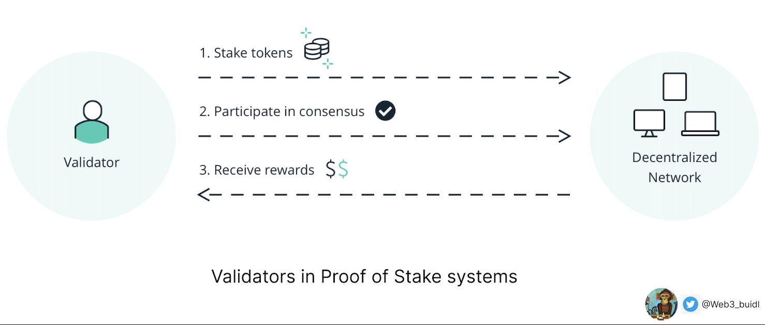765x325 pixels.
Task: Click the stake tokens arrowhead
Action: coord(564,78)
